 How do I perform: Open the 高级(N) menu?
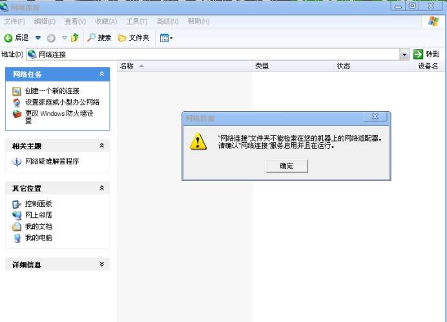click(x=168, y=21)
